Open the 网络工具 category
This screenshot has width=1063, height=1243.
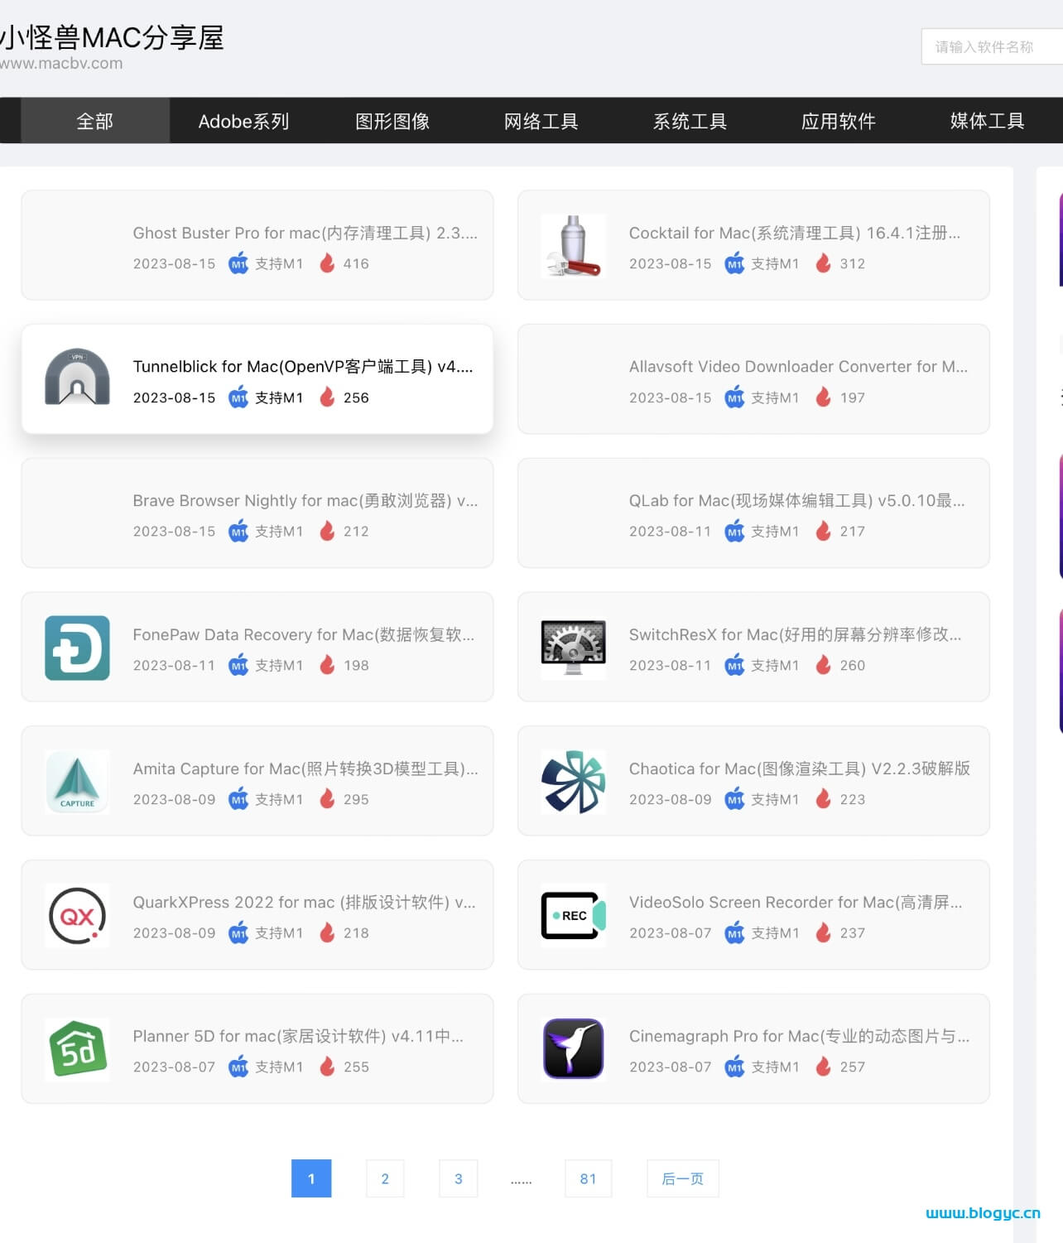click(x=541, y=121)
